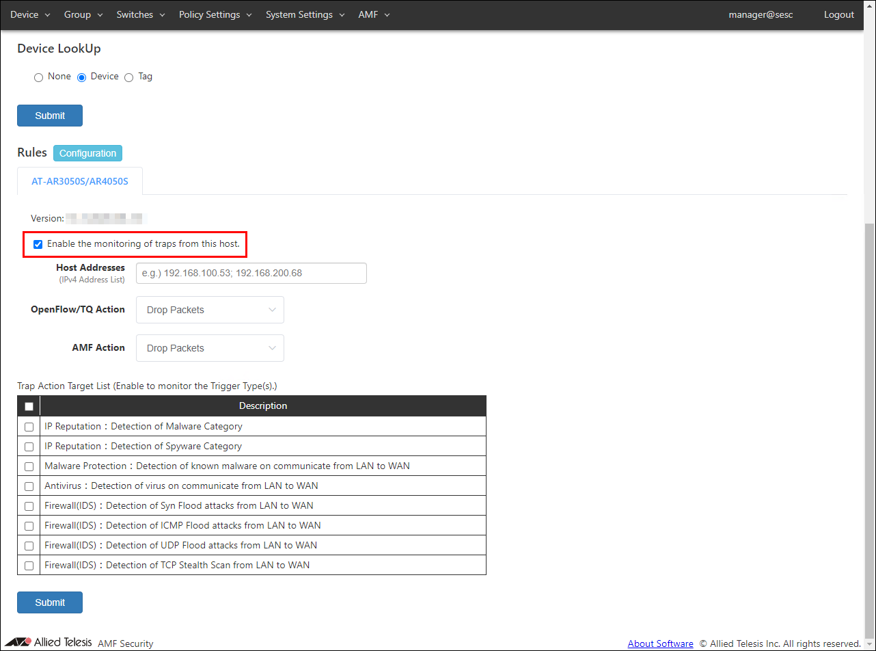Switch to the AT-AR3050S/AR4050S tab
876x651 pixels.
pos(80,181)
